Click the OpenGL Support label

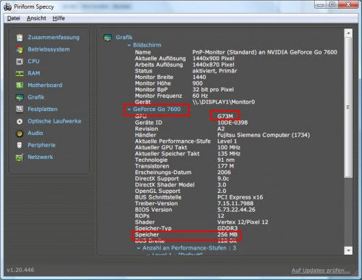click(158, 191)
